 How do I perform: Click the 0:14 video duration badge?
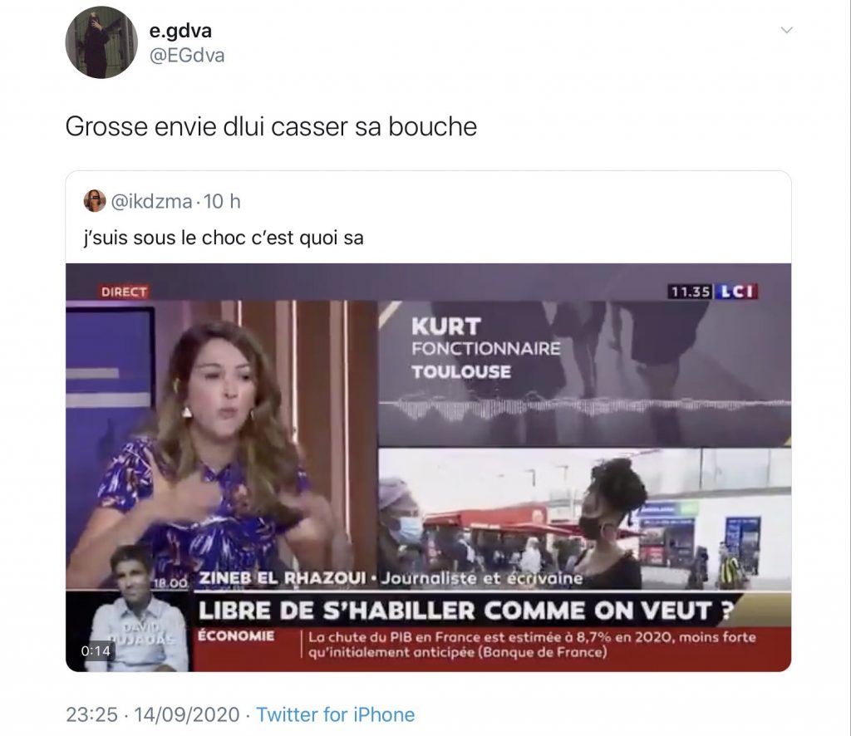96,650
